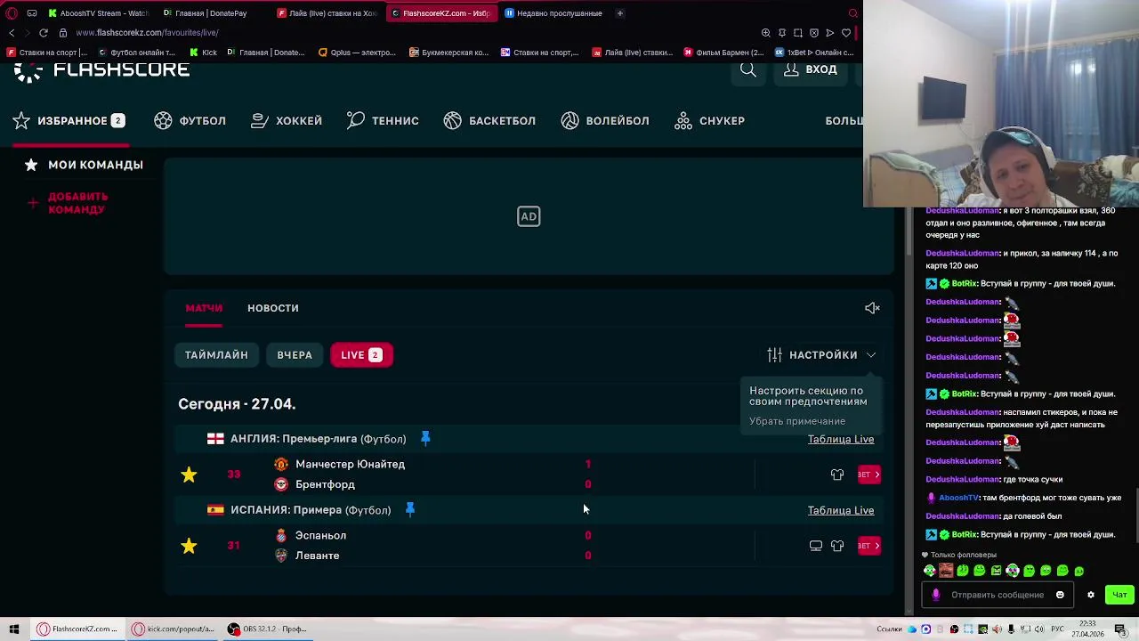Switch to AbooshTV Stream browser tab
The image size is (1139, 641).
coord(98,13)
